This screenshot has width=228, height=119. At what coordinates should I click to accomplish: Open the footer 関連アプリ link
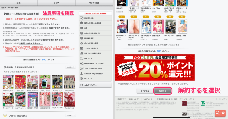point(122,99)
